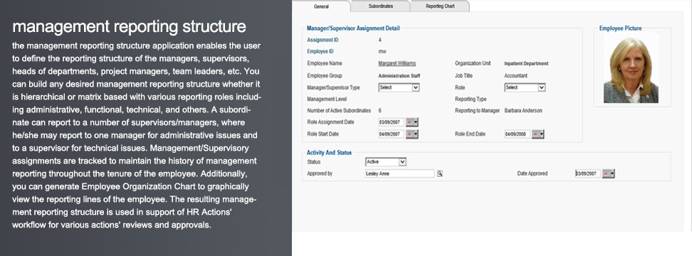Click the Administration Staff employee group
This screenshot has height=256, width=692.
click(x=399, y=76)
